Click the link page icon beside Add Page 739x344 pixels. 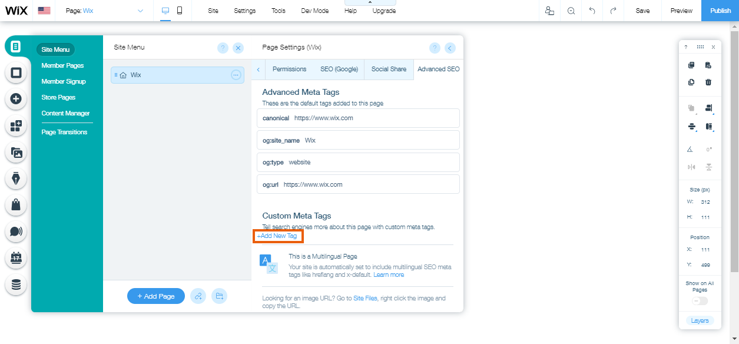[198, 296]
